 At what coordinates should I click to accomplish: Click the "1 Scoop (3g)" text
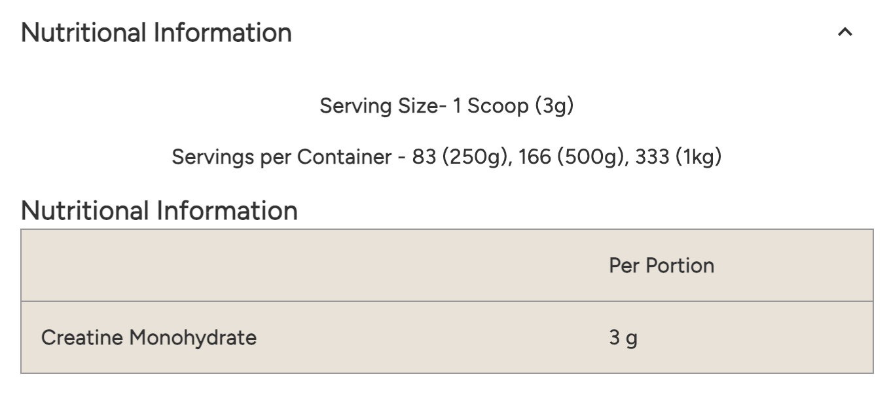[513, 105]
